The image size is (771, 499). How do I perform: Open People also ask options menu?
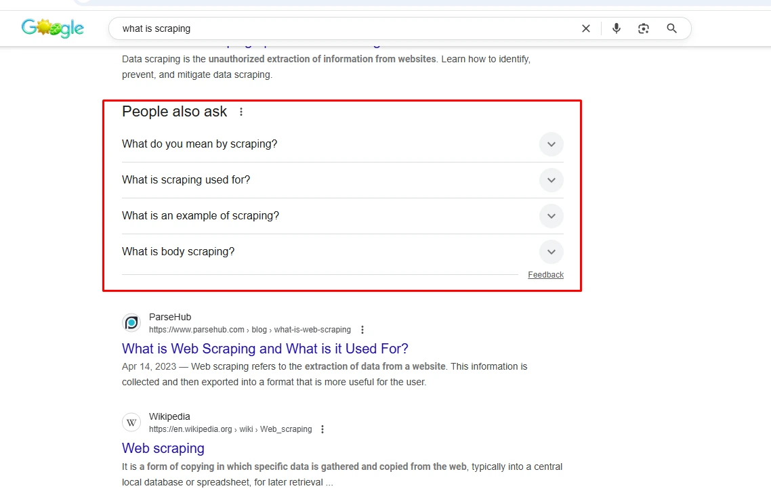click(241, 112)
